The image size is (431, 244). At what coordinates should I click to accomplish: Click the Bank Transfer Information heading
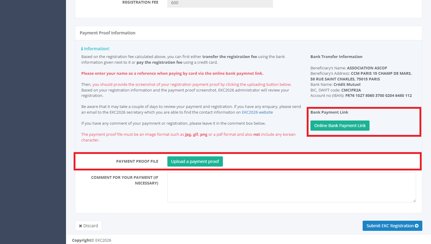point(336,57)
